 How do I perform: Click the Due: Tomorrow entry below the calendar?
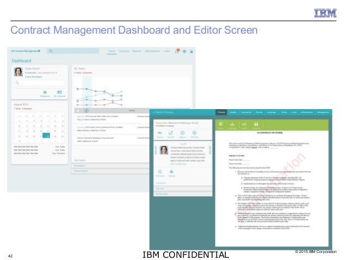[x=59, y=153]
